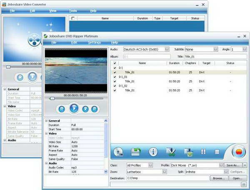
Task: Expand the Profile DivX Movie dropdown
Action: (x=221, y=165)
